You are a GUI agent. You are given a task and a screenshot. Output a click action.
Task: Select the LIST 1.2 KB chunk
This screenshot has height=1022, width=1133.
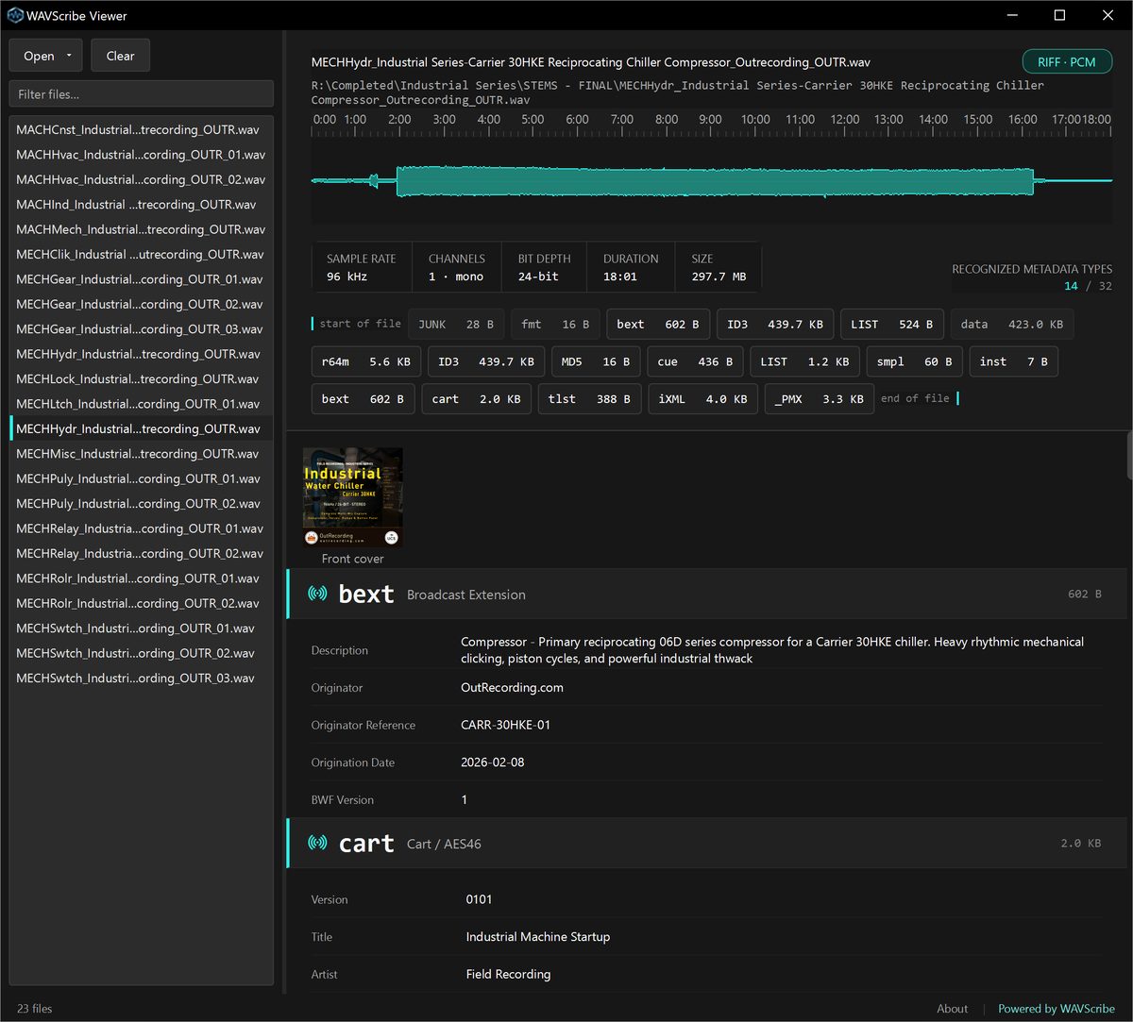click(x=804, y=361)
